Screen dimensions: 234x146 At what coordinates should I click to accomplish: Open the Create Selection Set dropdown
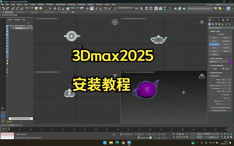[x=125, y=8]
